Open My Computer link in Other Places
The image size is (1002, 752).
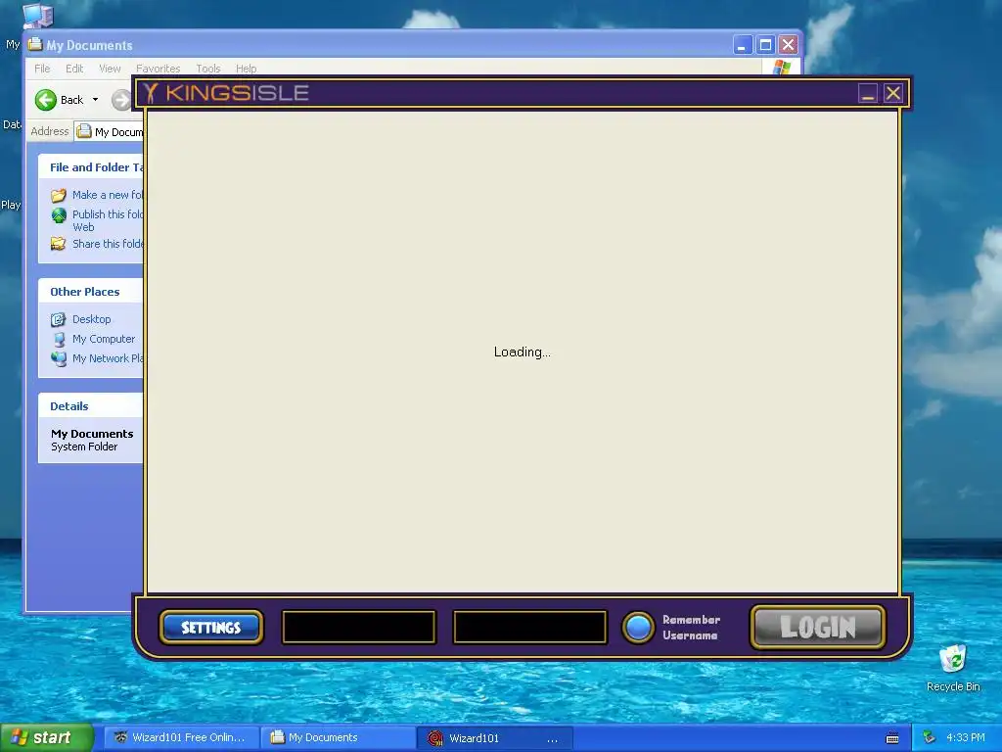point(104,339)
